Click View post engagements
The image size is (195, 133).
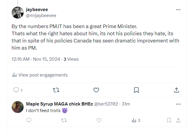pyautogui.click(x=40, y=75)
